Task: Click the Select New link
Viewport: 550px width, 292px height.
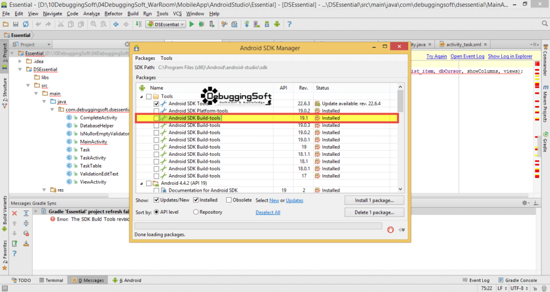Action: coord(274,200)
